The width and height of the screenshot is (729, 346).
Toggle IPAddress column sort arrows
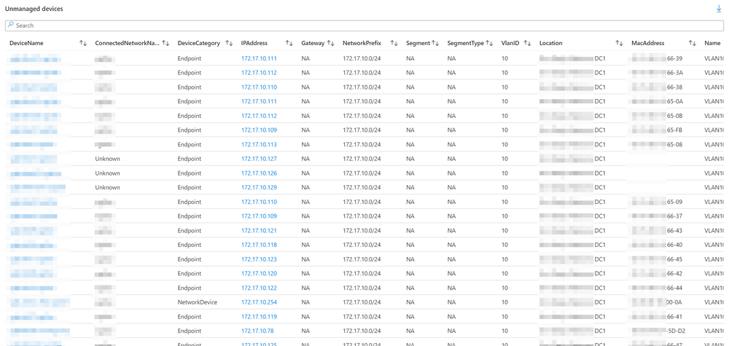289,43
